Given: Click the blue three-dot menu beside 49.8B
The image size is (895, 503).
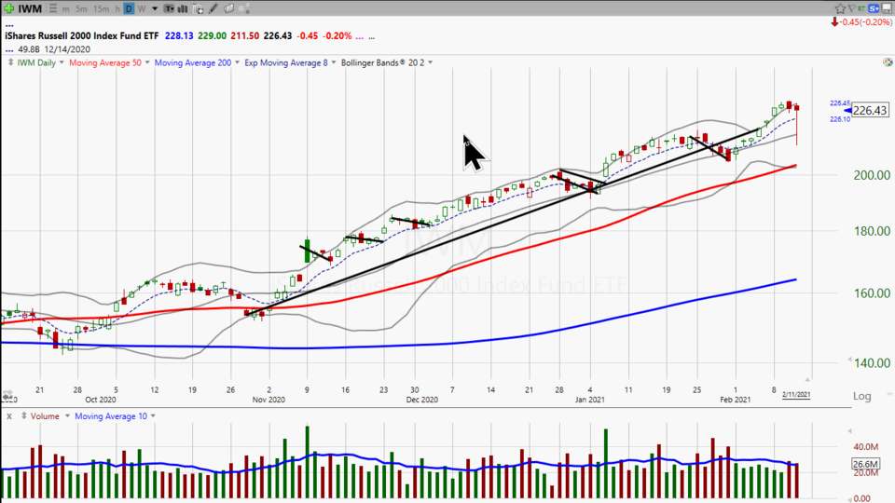Looking at the screenshot, I should point(9,50).
